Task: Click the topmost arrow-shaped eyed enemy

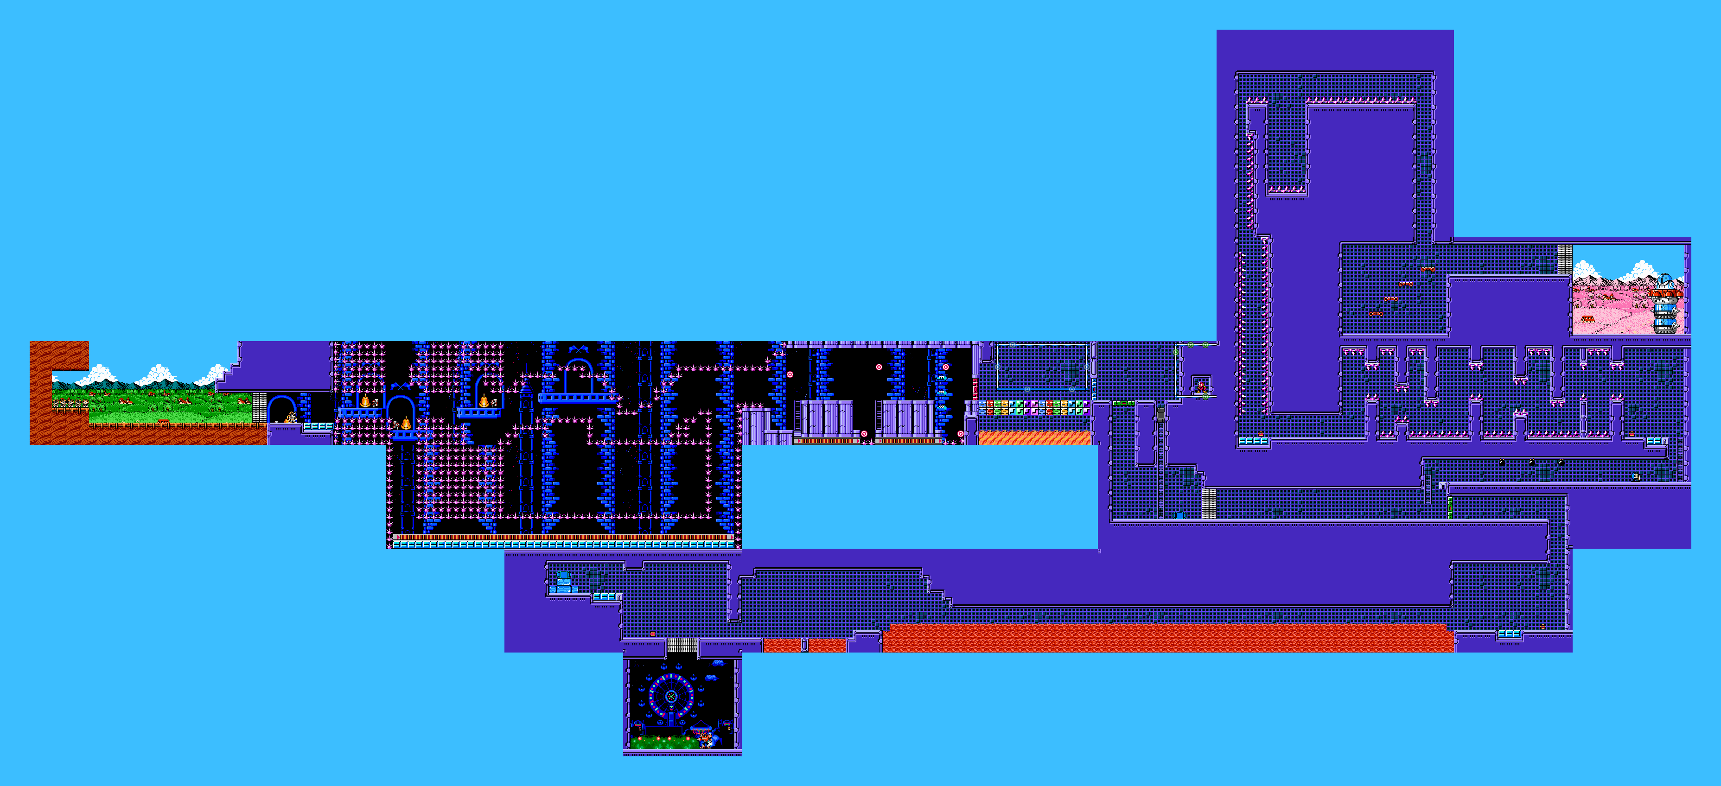Action: (x=942, y=378)
